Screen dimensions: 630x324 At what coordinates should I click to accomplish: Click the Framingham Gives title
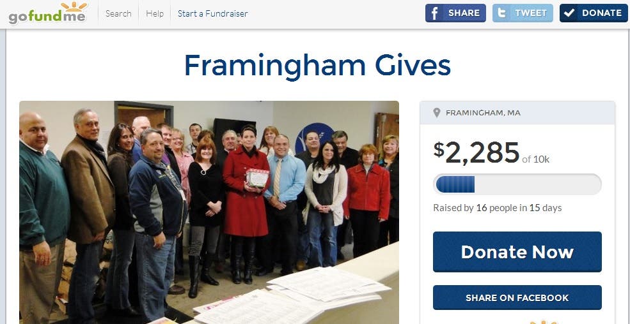tap(317, 65)
